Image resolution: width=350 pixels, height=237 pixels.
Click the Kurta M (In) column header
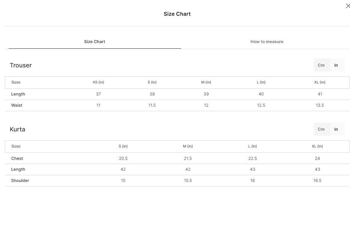pyautogui.click(x=188, y=146)
